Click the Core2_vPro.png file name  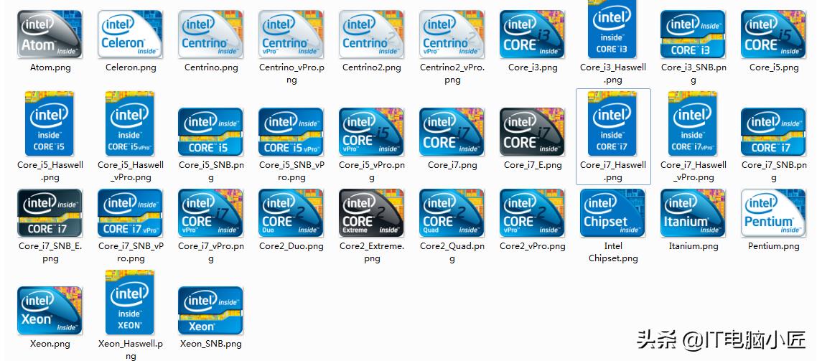(x=533, y=246)
